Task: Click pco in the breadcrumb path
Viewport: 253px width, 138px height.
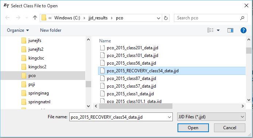Action: 120,18
